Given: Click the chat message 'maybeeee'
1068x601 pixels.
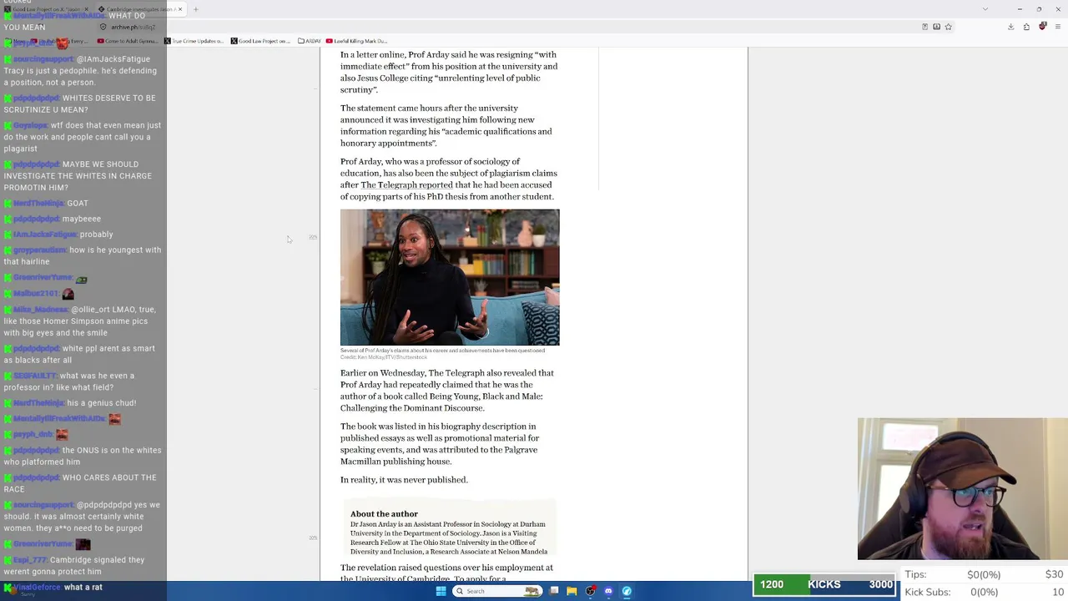Looking at the screenshot, I should pos(81,220).
